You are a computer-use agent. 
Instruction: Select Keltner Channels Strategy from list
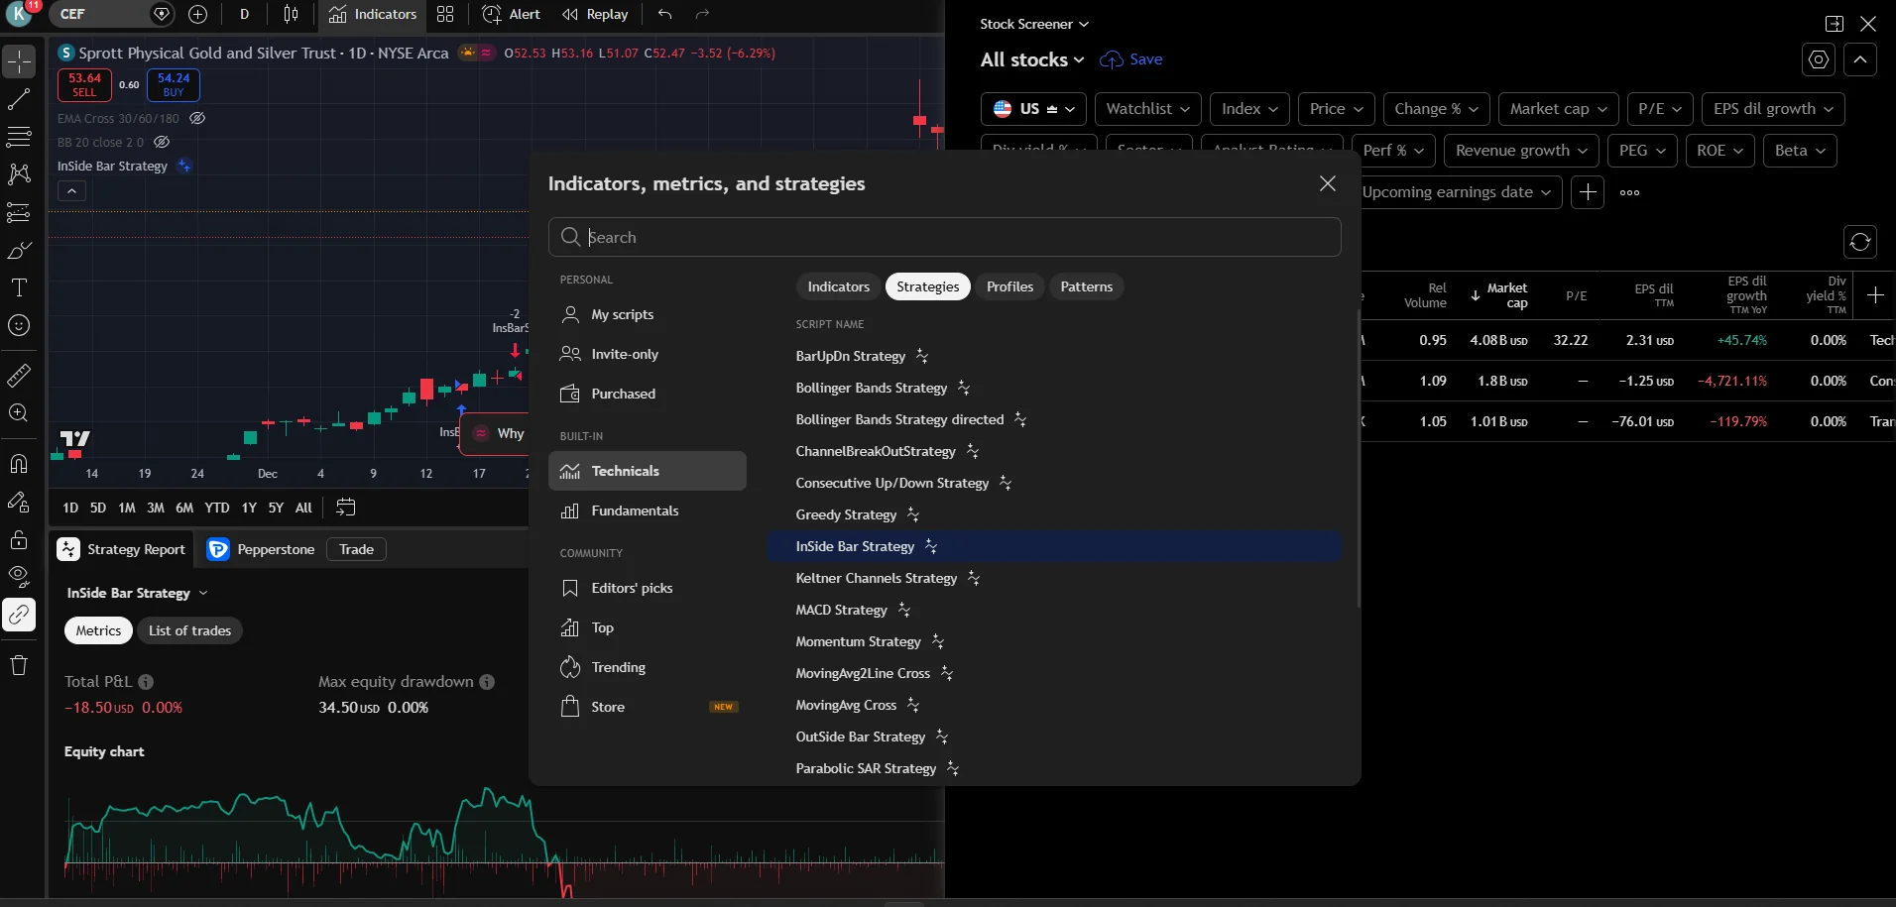(876, 578)
